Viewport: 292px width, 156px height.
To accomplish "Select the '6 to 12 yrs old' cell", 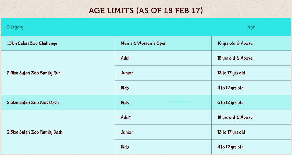I will click(251, 102).
